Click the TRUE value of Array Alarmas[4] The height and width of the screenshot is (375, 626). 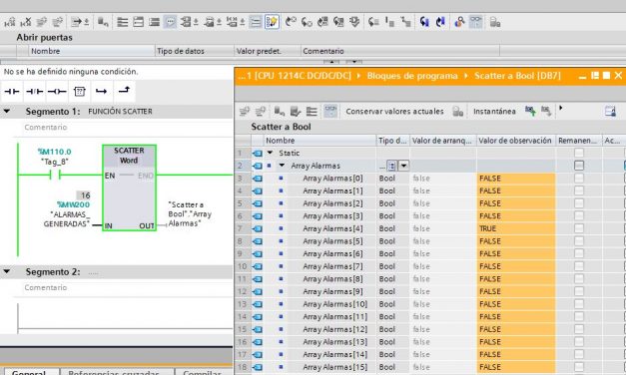pyautogui.click(x=516, y=228)
